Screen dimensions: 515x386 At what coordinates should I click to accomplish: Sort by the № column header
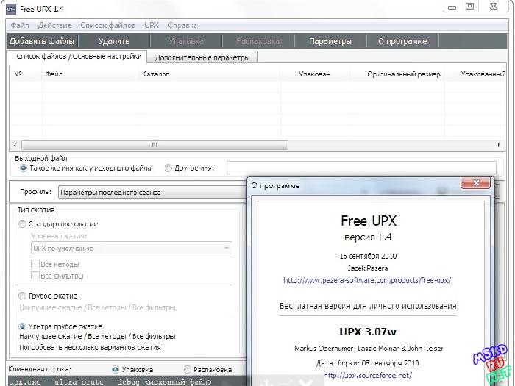(26, 74)
